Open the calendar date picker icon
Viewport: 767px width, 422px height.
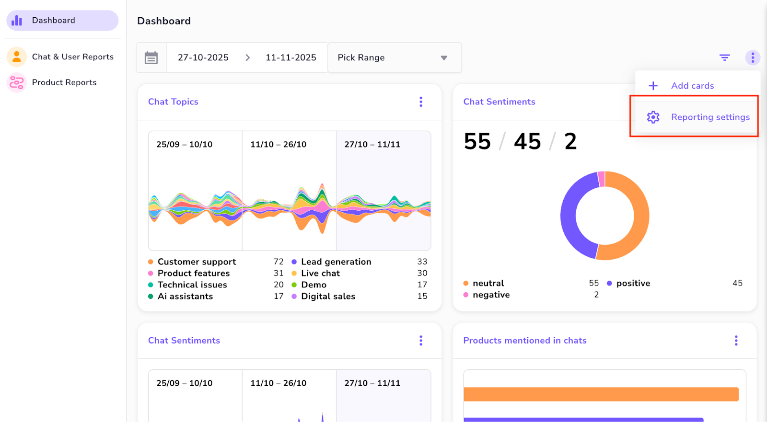coord(151,58)
